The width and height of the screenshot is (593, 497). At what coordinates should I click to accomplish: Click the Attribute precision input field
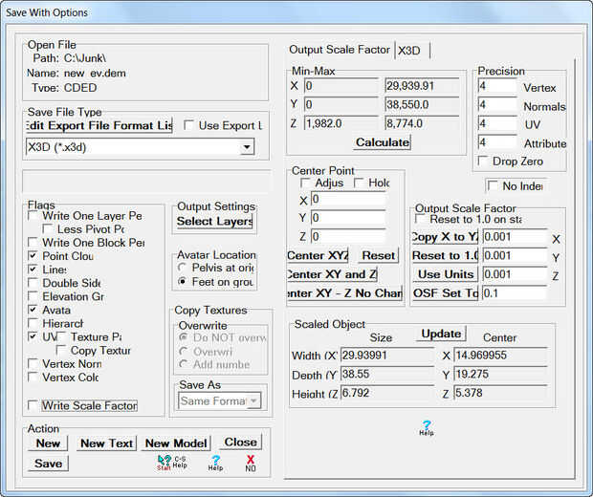[x=497, y=142]
